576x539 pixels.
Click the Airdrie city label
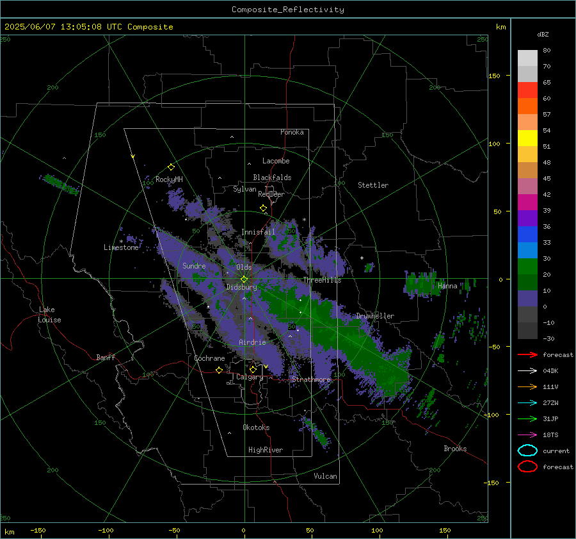pos(252,342)
